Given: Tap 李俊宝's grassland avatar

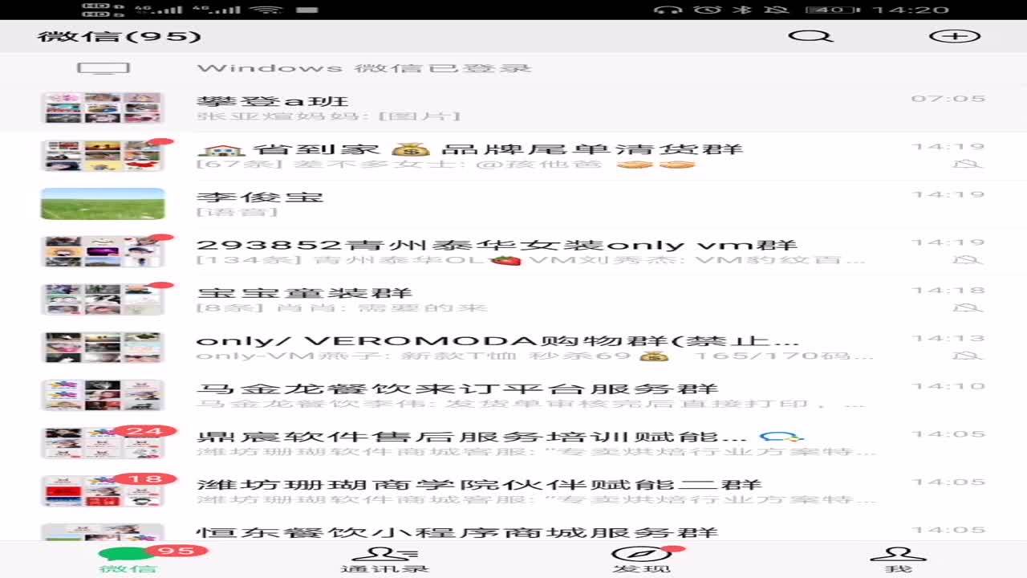Looking at the screenshot, I should coord(103,204).
